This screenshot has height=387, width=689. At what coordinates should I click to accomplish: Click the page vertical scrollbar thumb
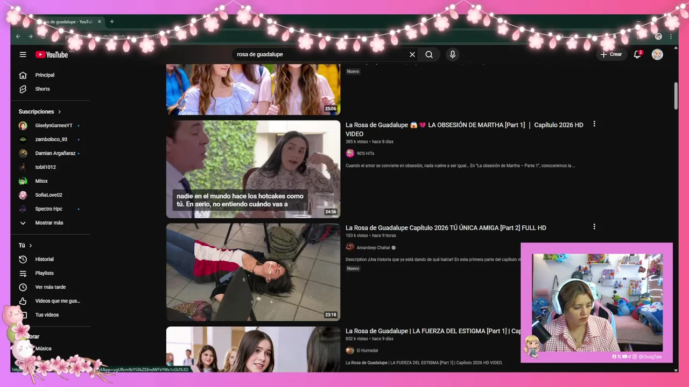[676, 96]
